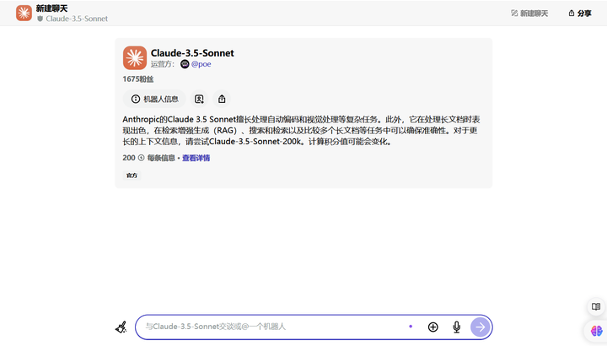Screen dimensions: 607x346
Task: Clear chat context with the broom icon
Action: click(121, 327)
